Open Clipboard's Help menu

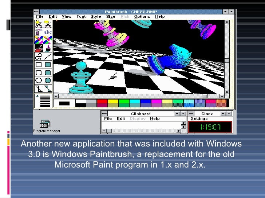155,119
